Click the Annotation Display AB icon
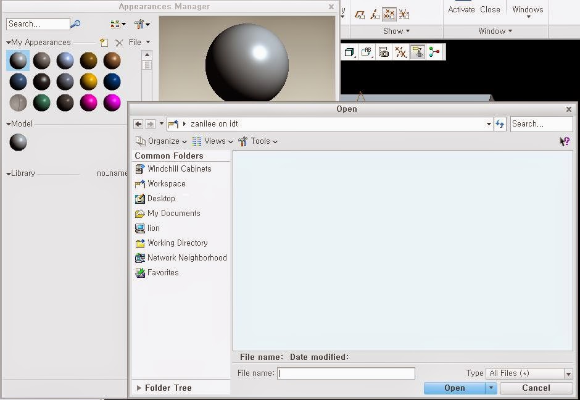This screenshot has width=580, height=400. (x=367, y=52)
